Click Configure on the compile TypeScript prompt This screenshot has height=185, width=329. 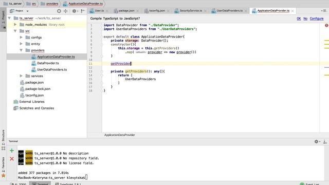tap(317, 18)
